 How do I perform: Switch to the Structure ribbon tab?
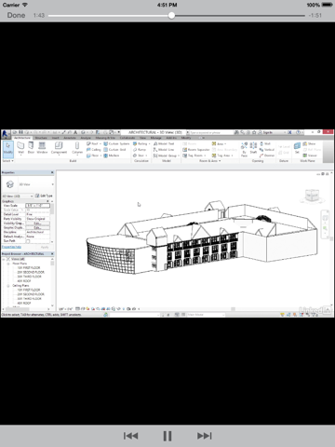(41, 138)
